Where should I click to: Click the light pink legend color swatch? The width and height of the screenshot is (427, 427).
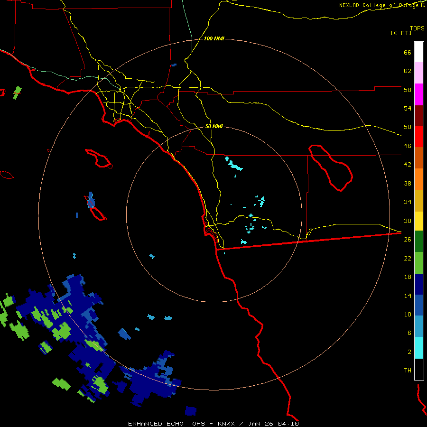tap(419, 73)
